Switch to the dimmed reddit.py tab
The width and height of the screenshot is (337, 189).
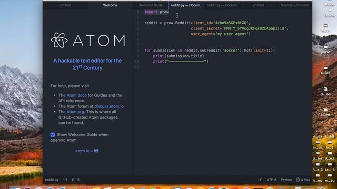[x=222, y=5]
